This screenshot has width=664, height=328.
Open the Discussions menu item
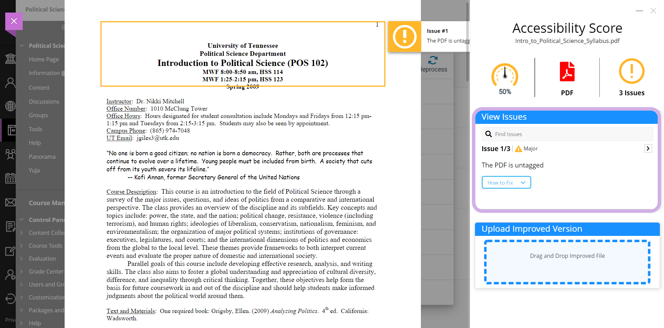(x=44, y=102)
